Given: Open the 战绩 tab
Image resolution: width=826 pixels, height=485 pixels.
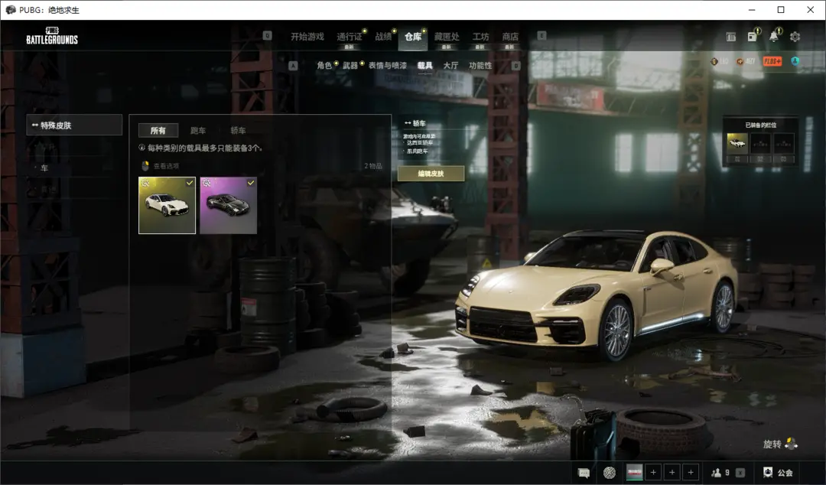Looking at the screenshot, I should (x=383, y=37).
